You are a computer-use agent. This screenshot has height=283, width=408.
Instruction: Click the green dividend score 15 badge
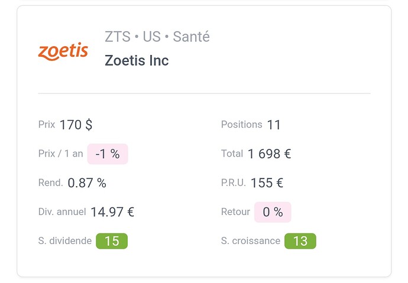[x=112, y=241]
